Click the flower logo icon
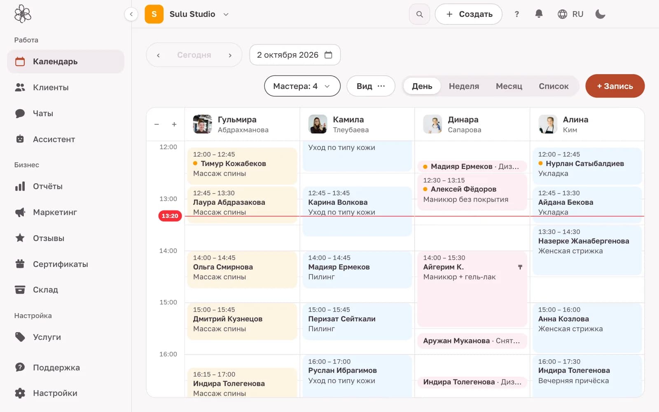The width and height of the screenshot is (659, 412). [23, 14]
